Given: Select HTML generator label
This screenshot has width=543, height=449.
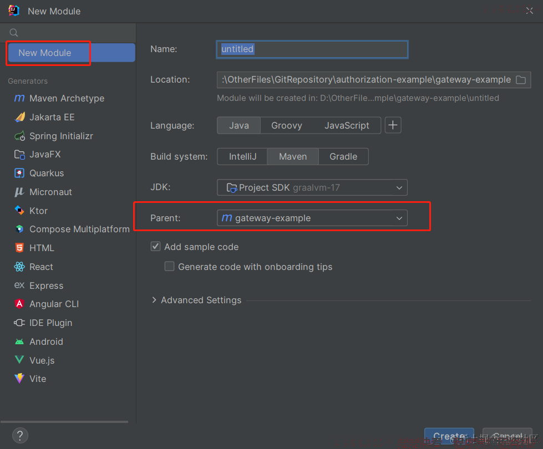Looking at the screenshot, I should point(42,248).
